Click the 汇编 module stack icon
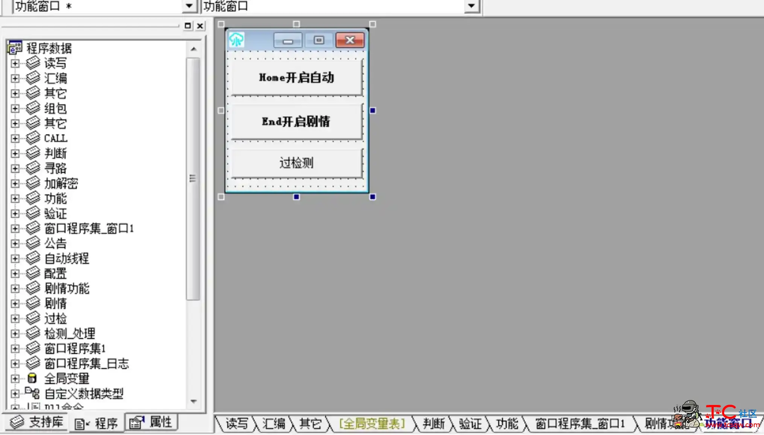Screen dimensions: 764x435 pyautogui.click(x=33, y=78)
